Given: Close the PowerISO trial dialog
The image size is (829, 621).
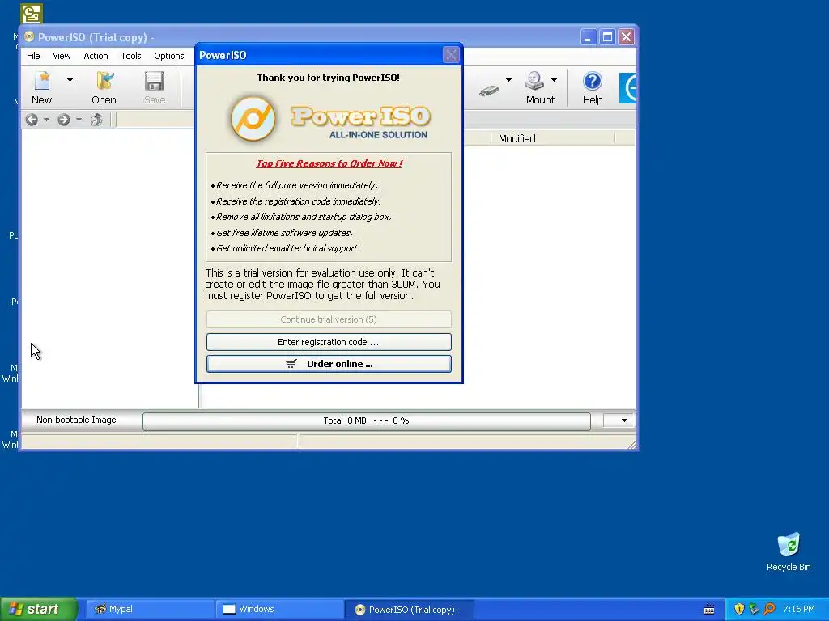Looking at the screenshot, I should pyautogui.click(x=451, y=55).
